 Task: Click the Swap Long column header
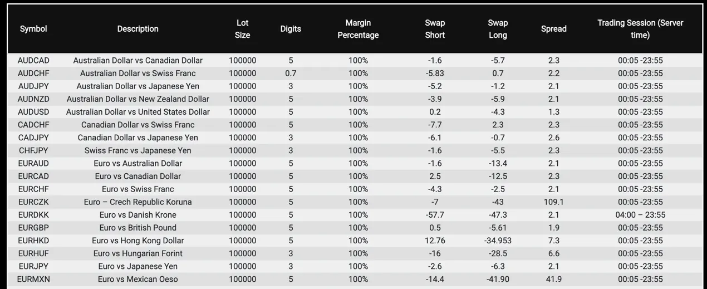pyautogui.click(x=498, y=29)
